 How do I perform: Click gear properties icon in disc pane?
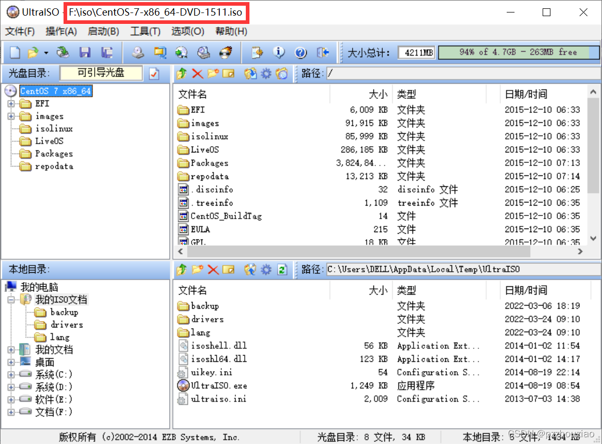[266, 73]
